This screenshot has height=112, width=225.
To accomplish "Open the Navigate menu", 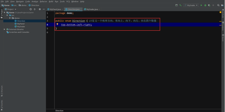I will pos(20,1).
